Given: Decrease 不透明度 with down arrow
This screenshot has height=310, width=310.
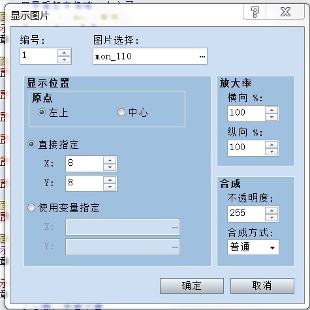Looking at the screenshot, I should click(271, 217).
